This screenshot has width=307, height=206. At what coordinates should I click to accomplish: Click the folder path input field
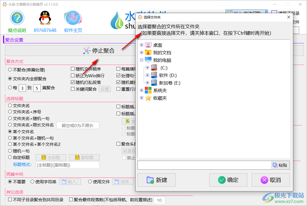click(x=204, y=165)
